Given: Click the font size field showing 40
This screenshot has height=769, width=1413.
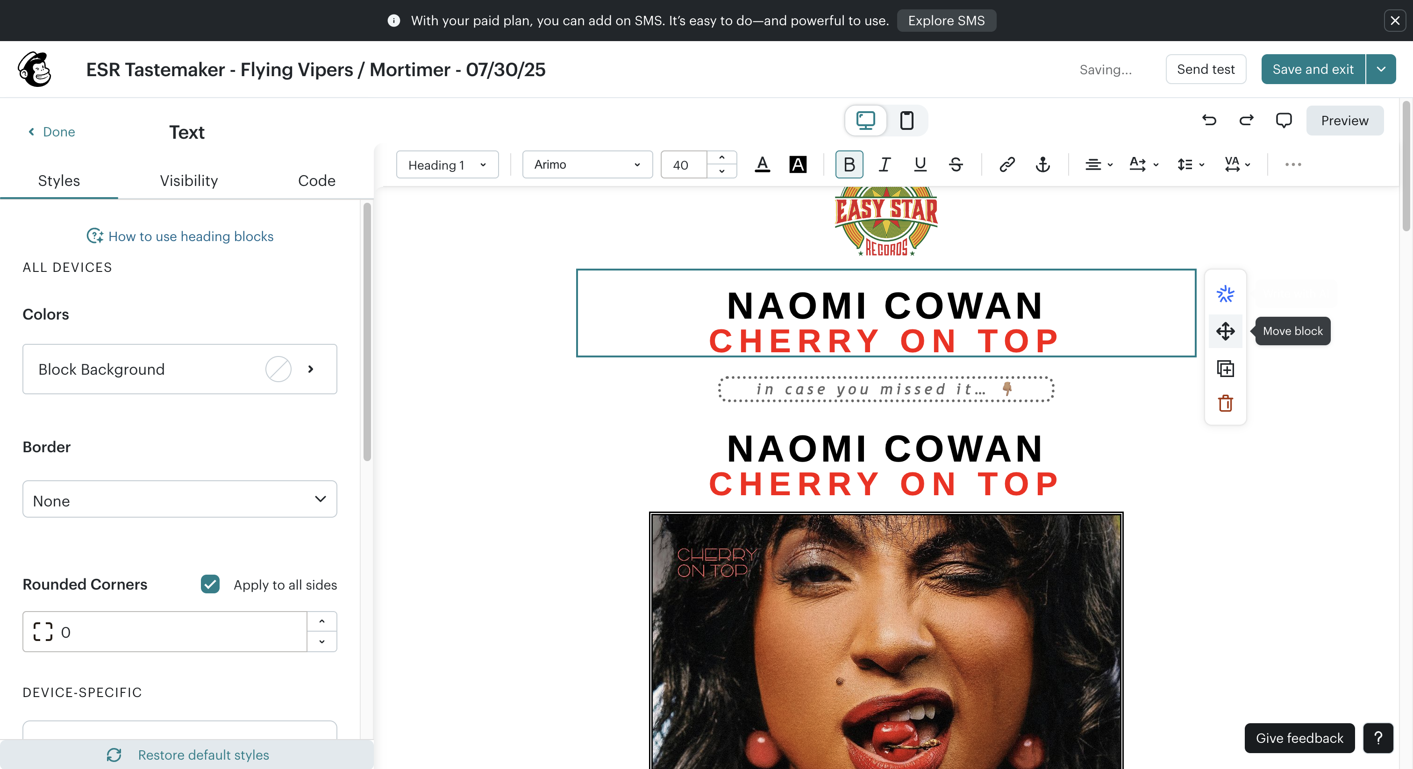Looking at the screenshot, I should 684,164.
